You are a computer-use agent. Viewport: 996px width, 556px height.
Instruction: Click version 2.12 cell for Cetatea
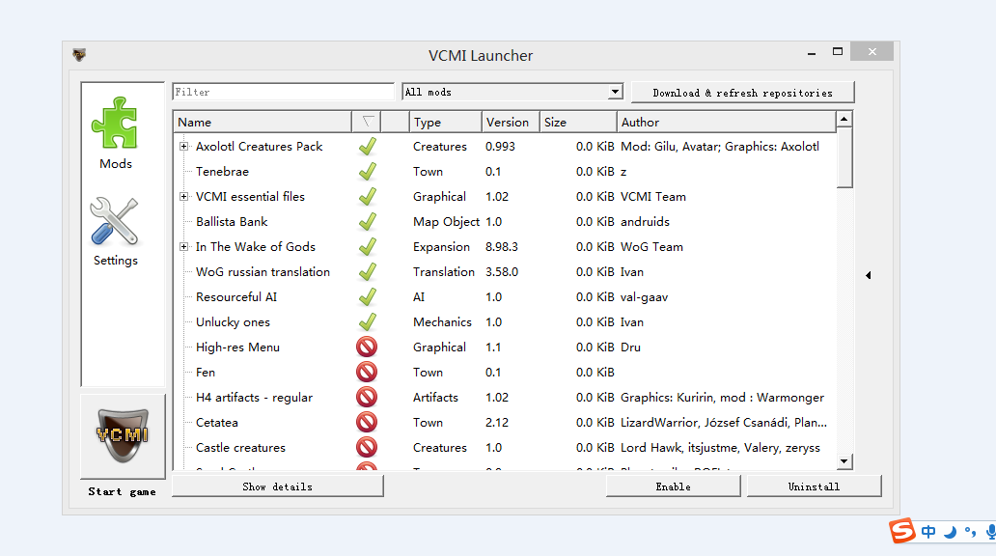click(497, 423)
